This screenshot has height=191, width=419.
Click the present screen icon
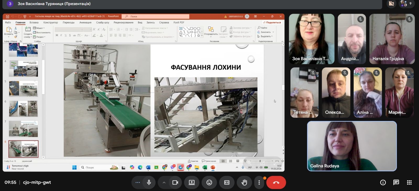(x=192, y=182)
